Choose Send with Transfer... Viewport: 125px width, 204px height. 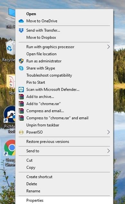tap(64, 30)
